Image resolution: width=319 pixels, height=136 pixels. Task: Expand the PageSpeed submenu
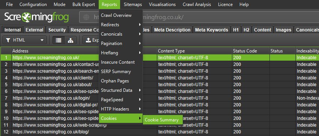click(x=120, y=99)
